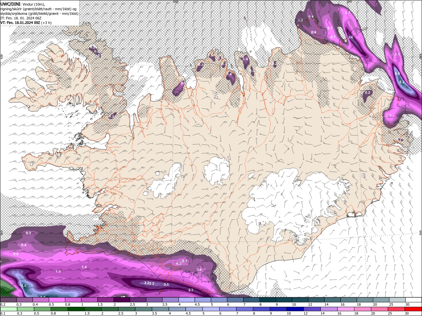
Task: Click the 3.1 value off the south coast
Action: tap(166, 284)
